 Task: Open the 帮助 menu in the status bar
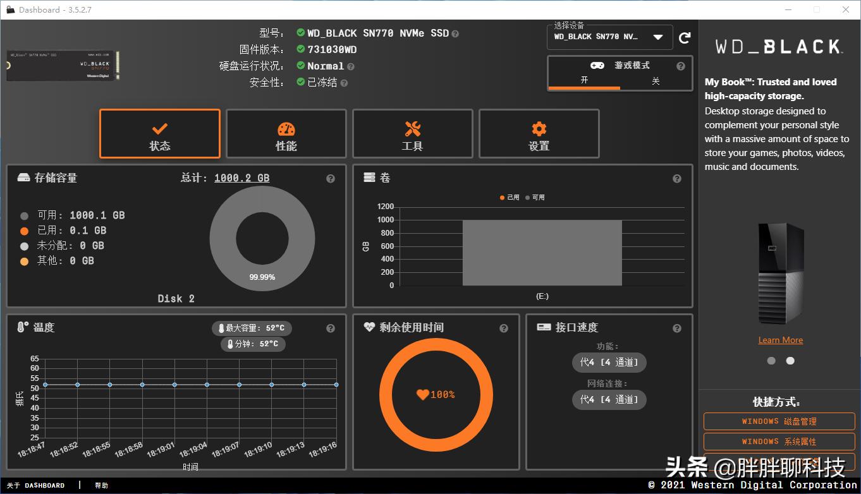[101, 485]
